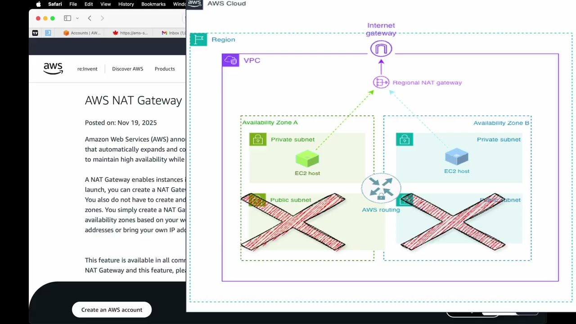Image resolution: width=576 pixels, height=324 pixels.
Task: Open the File menu
Action: tap(73, 4)
